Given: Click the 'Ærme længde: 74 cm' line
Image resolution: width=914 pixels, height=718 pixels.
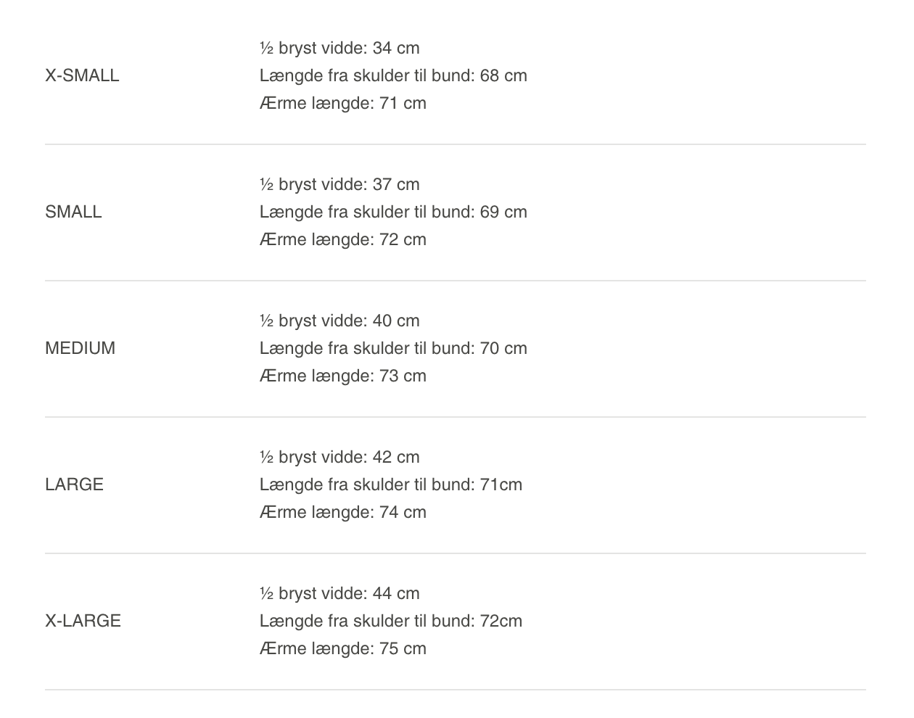Looking at the screenshot, I should point(343,512).
